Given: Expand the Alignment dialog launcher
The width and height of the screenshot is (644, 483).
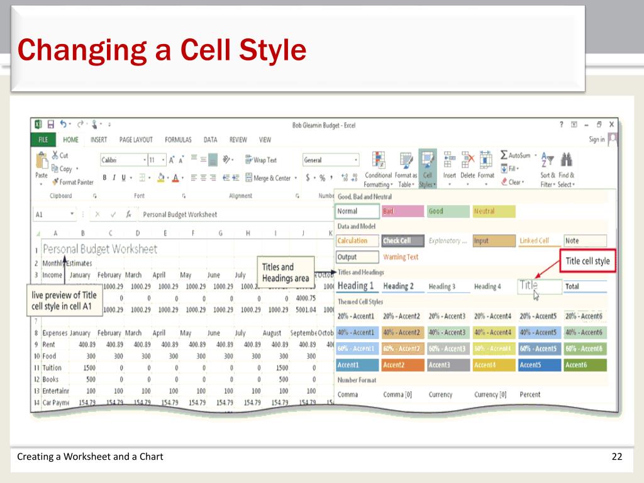Looking at the screenshot, I should coord(297,196).
